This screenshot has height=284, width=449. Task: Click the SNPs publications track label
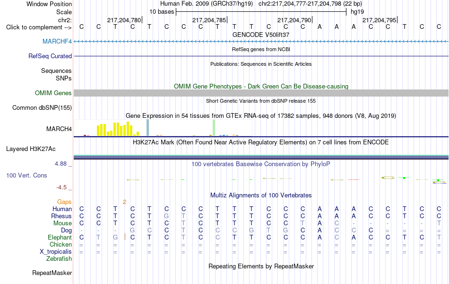(x=64, y=78)
